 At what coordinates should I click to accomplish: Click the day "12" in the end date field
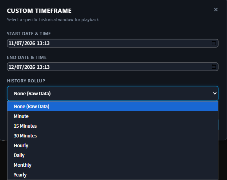pyautogui.click(x=11, y=67)
